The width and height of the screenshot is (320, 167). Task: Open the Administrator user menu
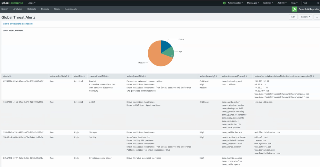point(235,3)
